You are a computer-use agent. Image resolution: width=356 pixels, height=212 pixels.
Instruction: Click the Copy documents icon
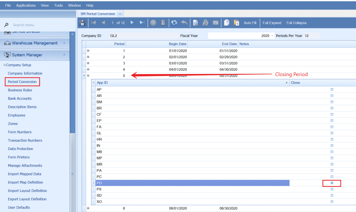click(x=227, y=23)
